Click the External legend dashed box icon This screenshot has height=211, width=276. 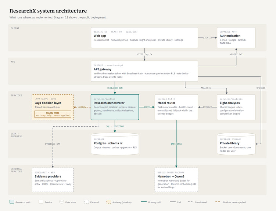coord(87,202)
